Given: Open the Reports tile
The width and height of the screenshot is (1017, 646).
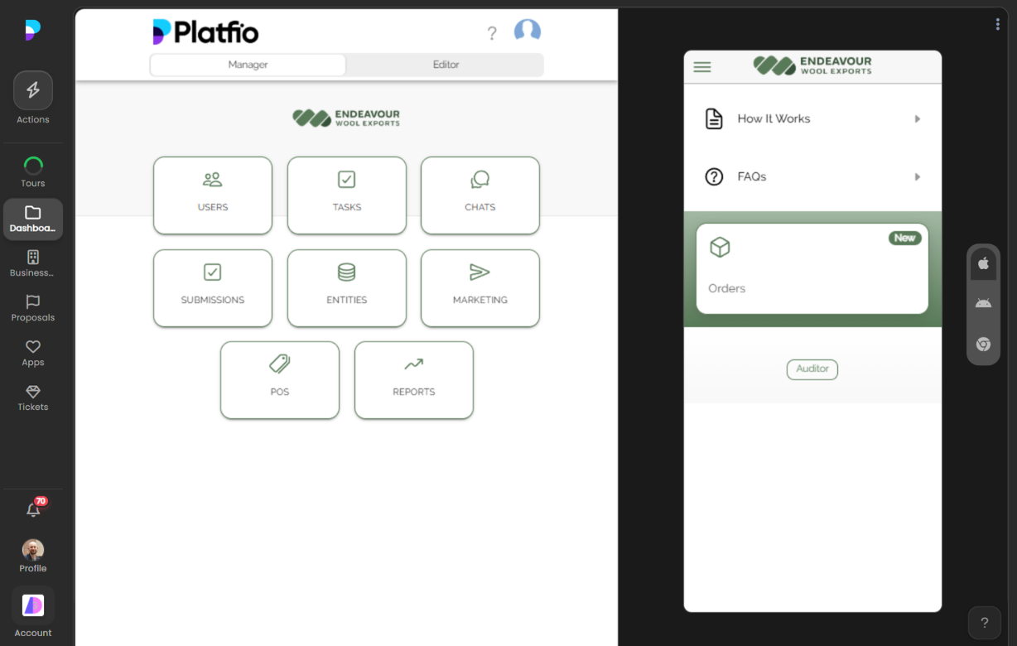Looking at the screenshot, I should 413,380.
